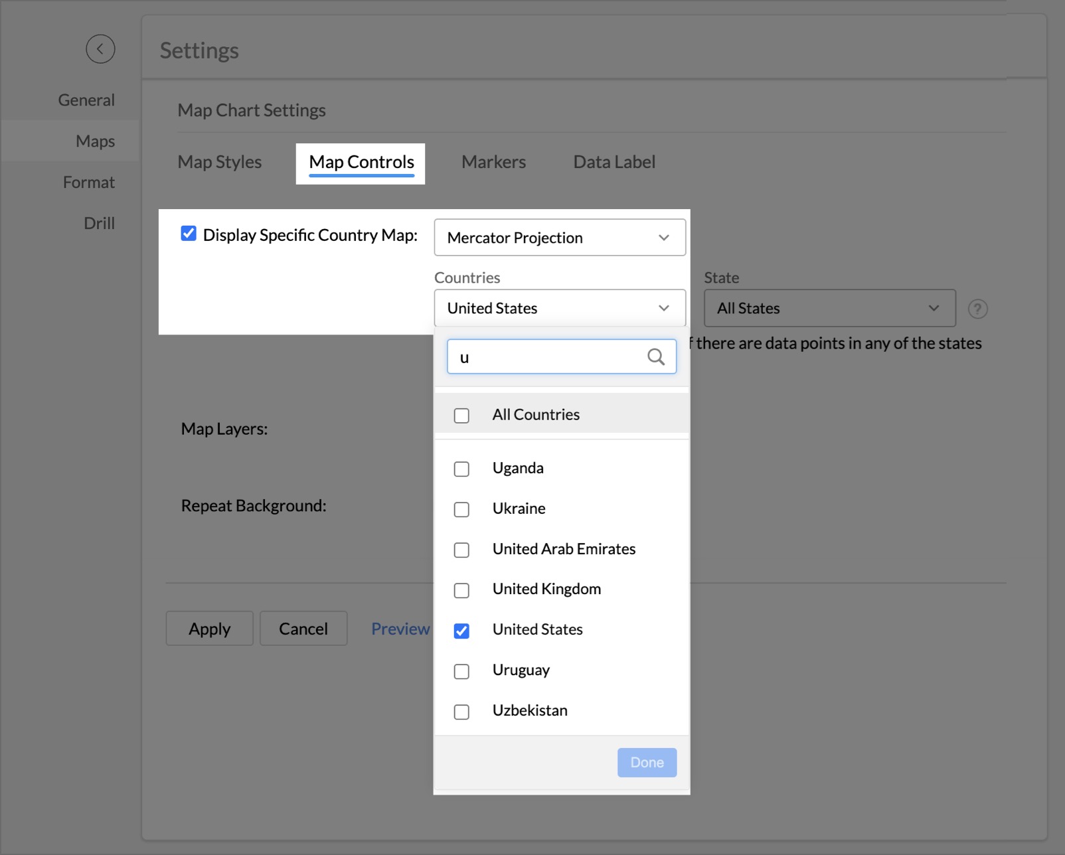Collapse the Countries United States dropdown
The width and height of the screenshot is (1065, 855).
point(559,308)
